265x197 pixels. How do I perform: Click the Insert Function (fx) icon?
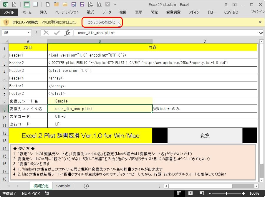click(67, 33)
